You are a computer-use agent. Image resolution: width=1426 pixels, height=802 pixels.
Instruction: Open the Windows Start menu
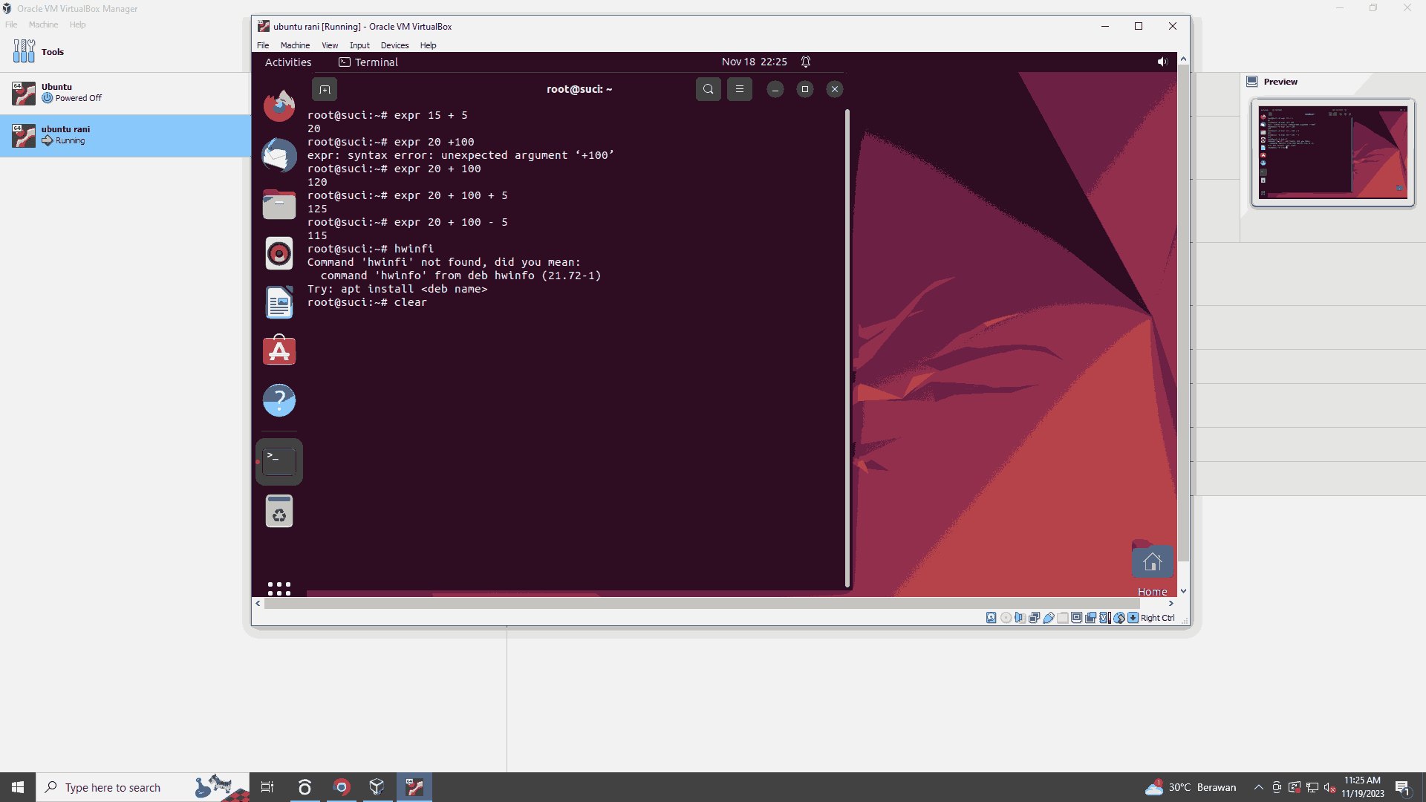coord(18,787)
